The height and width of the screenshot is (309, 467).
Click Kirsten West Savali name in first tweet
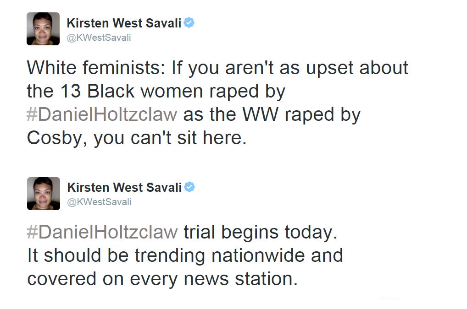point(124,23)
